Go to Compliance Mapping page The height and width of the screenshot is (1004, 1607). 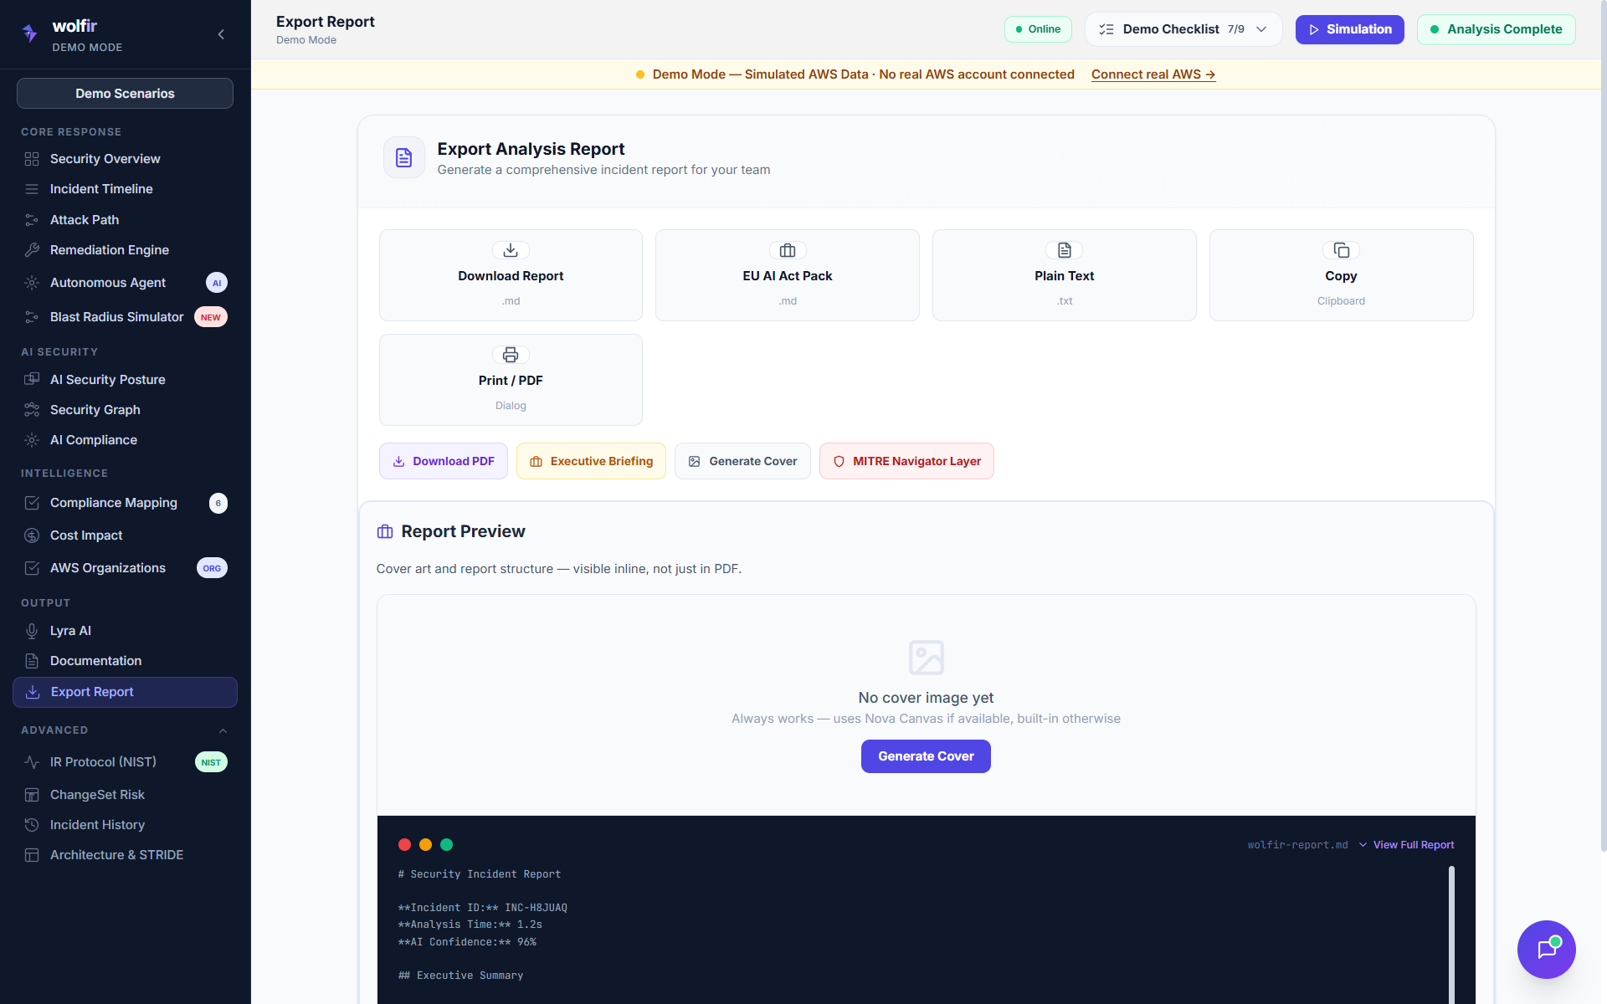[113, 503]
